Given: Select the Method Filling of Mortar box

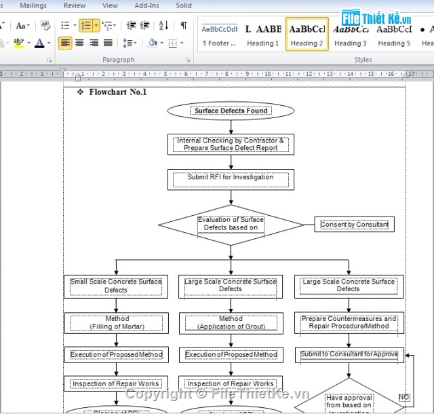Looking at the screenshot, I should coord(117,323).
